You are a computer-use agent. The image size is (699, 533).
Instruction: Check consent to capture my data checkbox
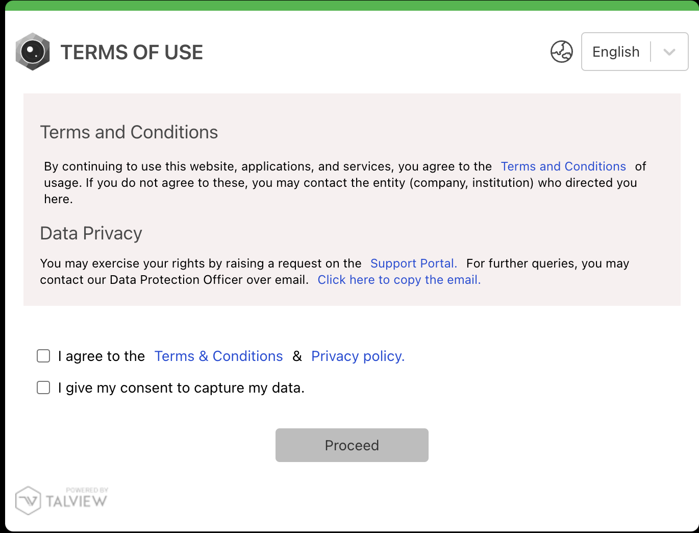point(43,387)
